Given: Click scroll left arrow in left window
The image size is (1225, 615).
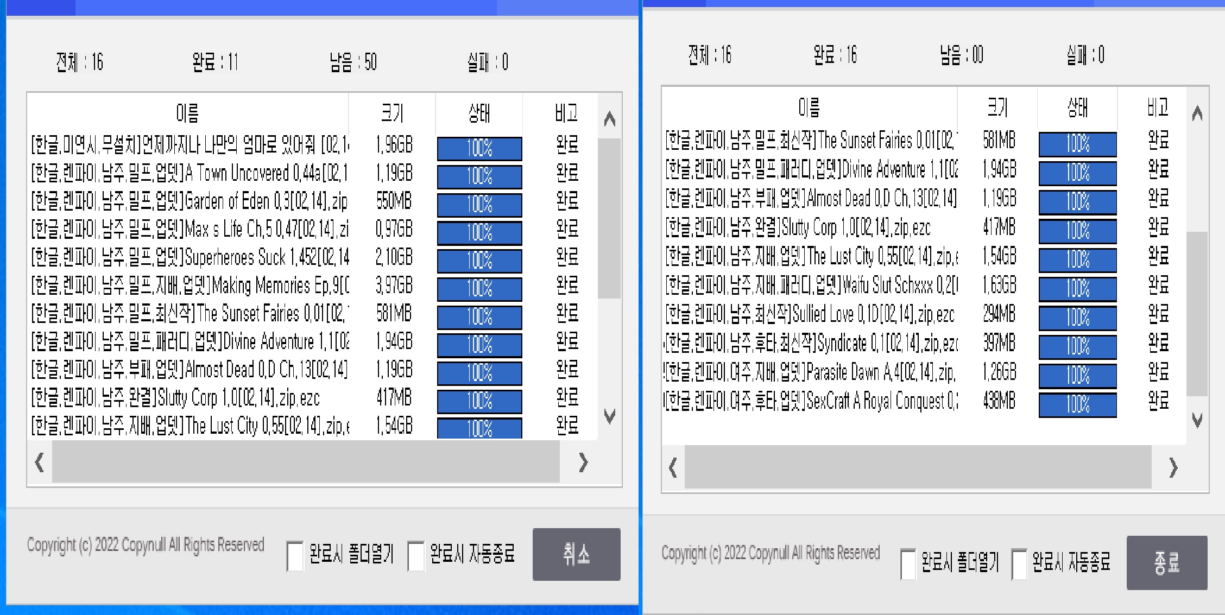Looking at the screenshot, I should tap(40, 462).
